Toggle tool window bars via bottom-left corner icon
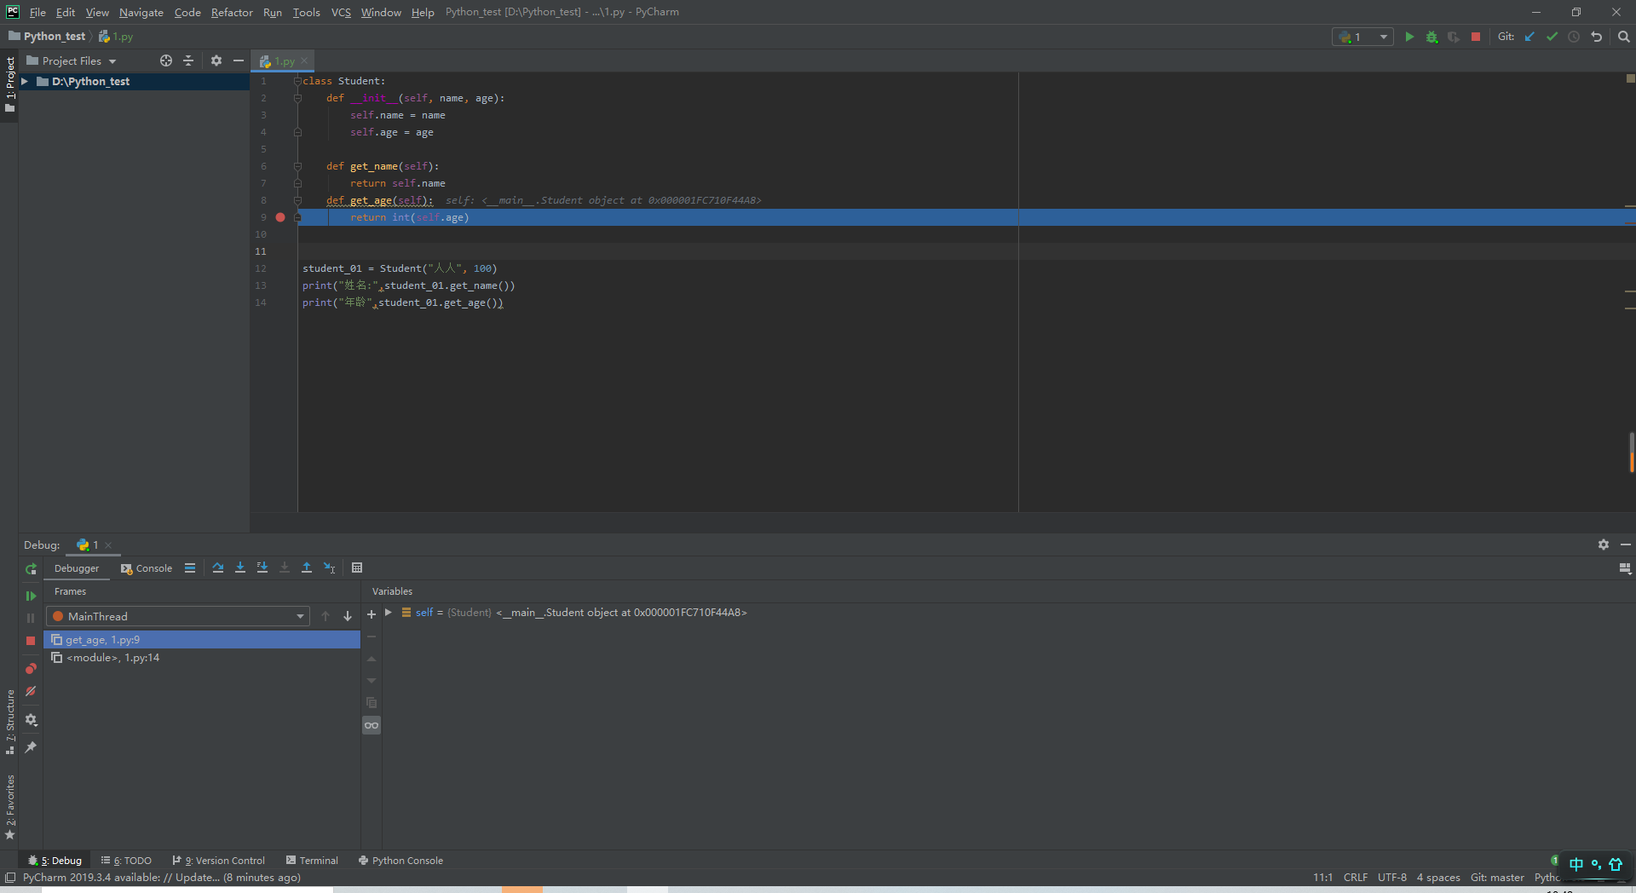 [x=9, y=878]
